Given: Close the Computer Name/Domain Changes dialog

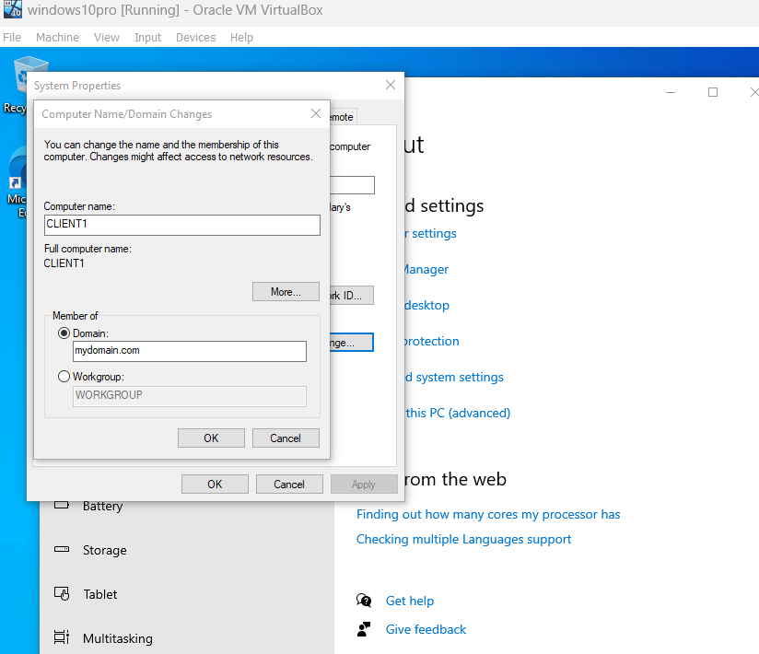Looking at the screenshot, I should [316, 113].
